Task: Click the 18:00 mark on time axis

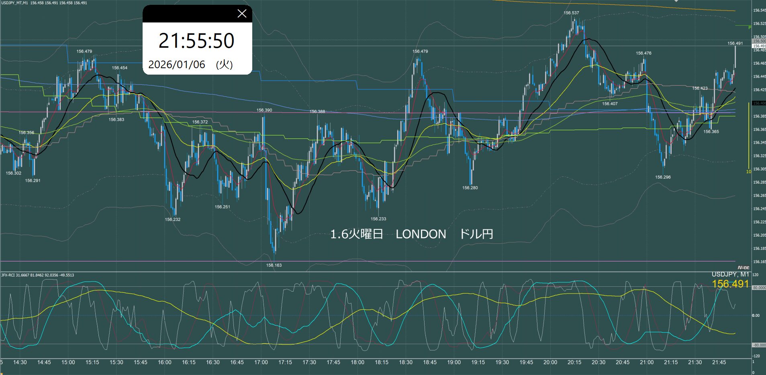Action: pos(357,362)
